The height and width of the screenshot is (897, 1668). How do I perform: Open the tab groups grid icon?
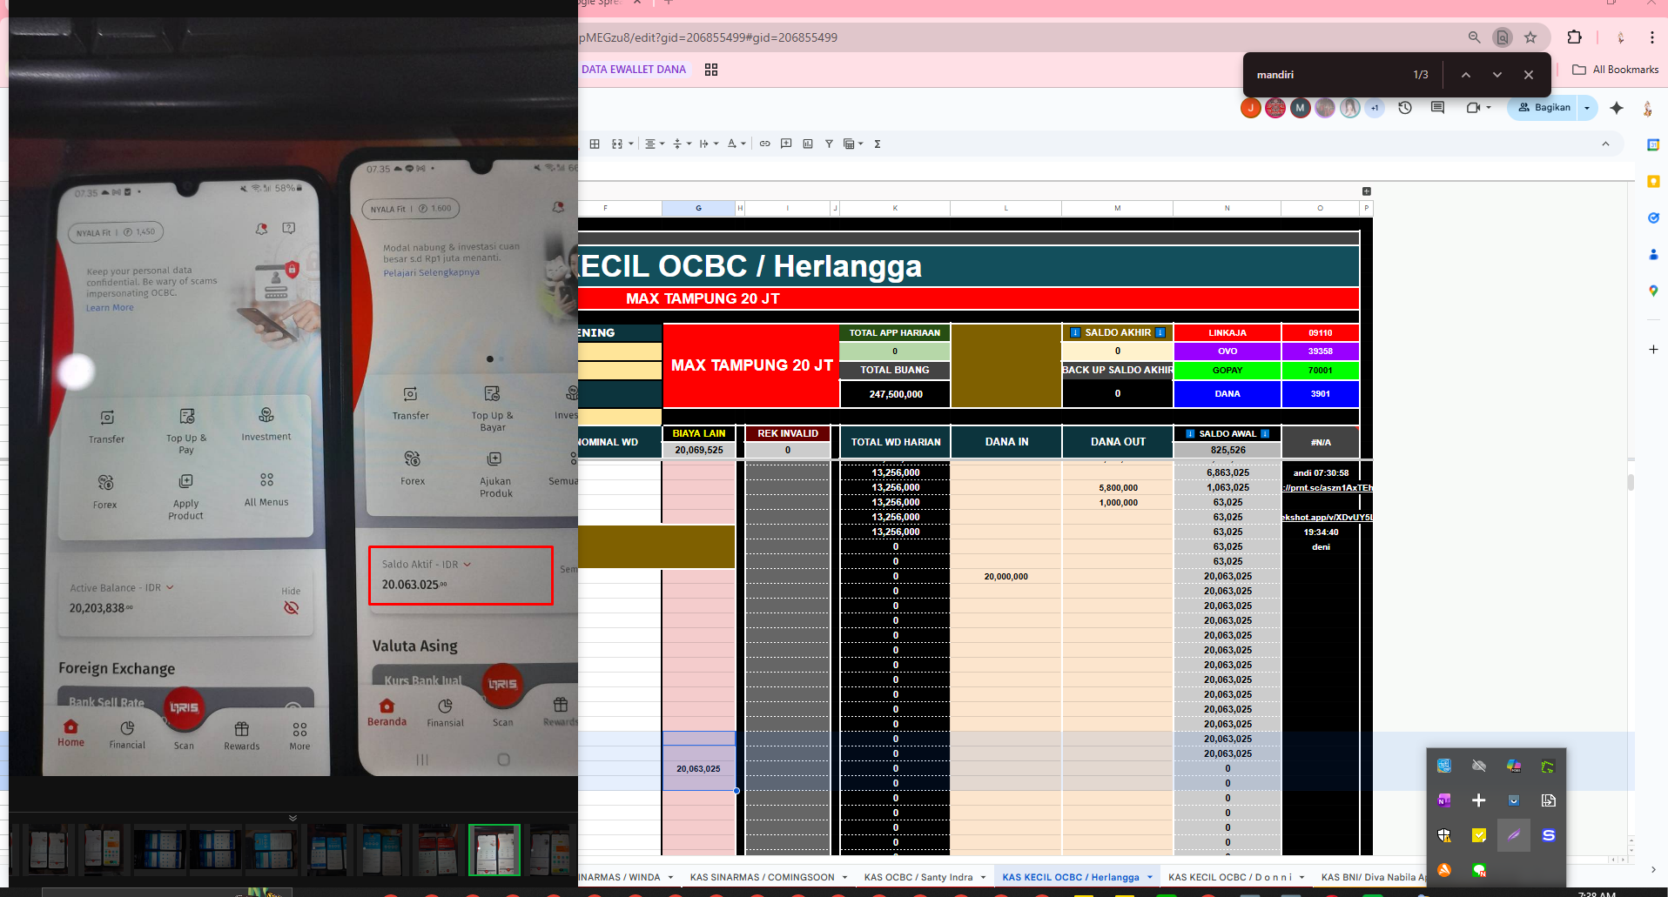coord(711,70)
